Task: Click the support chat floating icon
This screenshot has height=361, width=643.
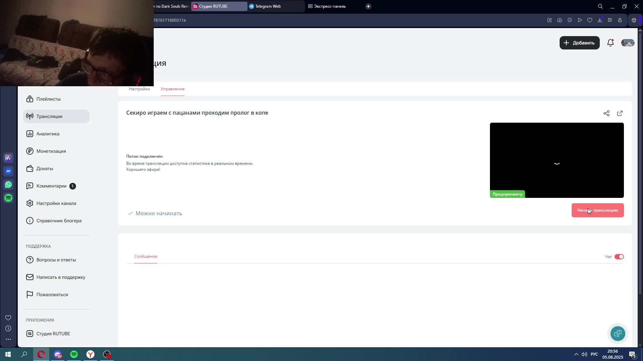Action: pyautogui.click(x=618, y=333)
